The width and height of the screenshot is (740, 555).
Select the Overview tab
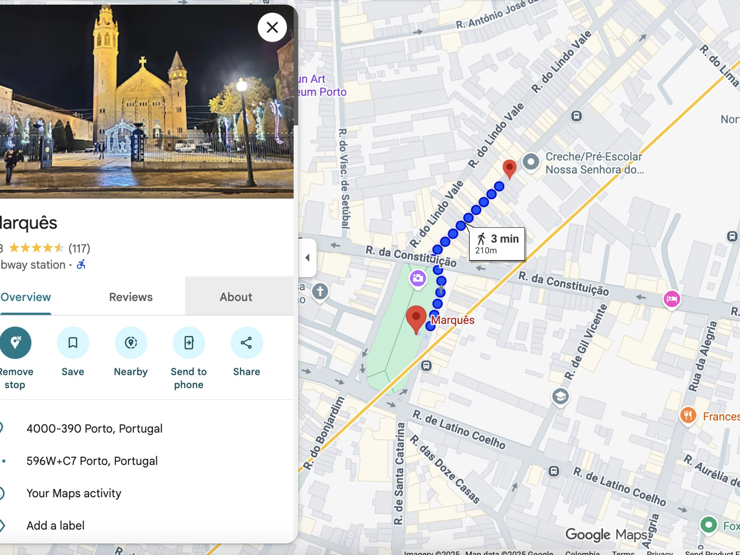[x=25, y=297]
